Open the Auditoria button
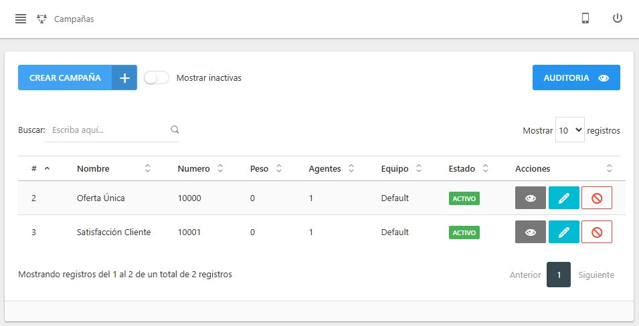Screen dimensions: 639x326 click(x=576, y=77)
